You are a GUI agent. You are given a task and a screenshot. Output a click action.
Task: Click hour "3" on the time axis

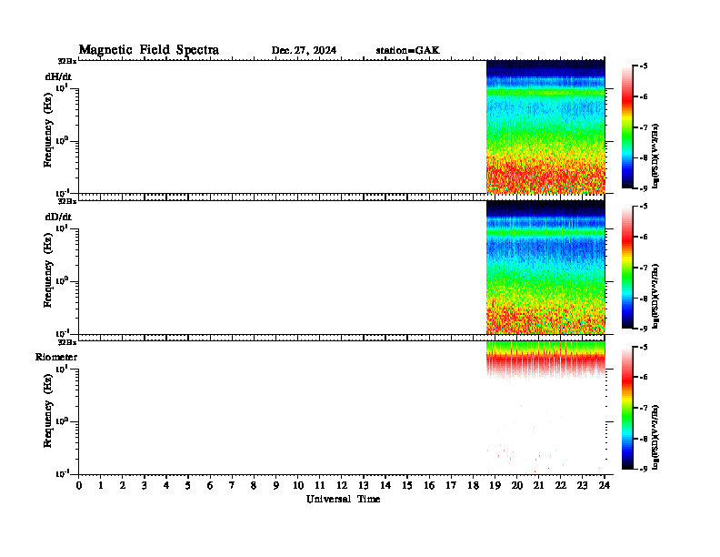(145, 485)
